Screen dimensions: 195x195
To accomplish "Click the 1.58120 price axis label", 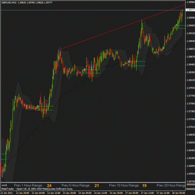I will [191, 80].
